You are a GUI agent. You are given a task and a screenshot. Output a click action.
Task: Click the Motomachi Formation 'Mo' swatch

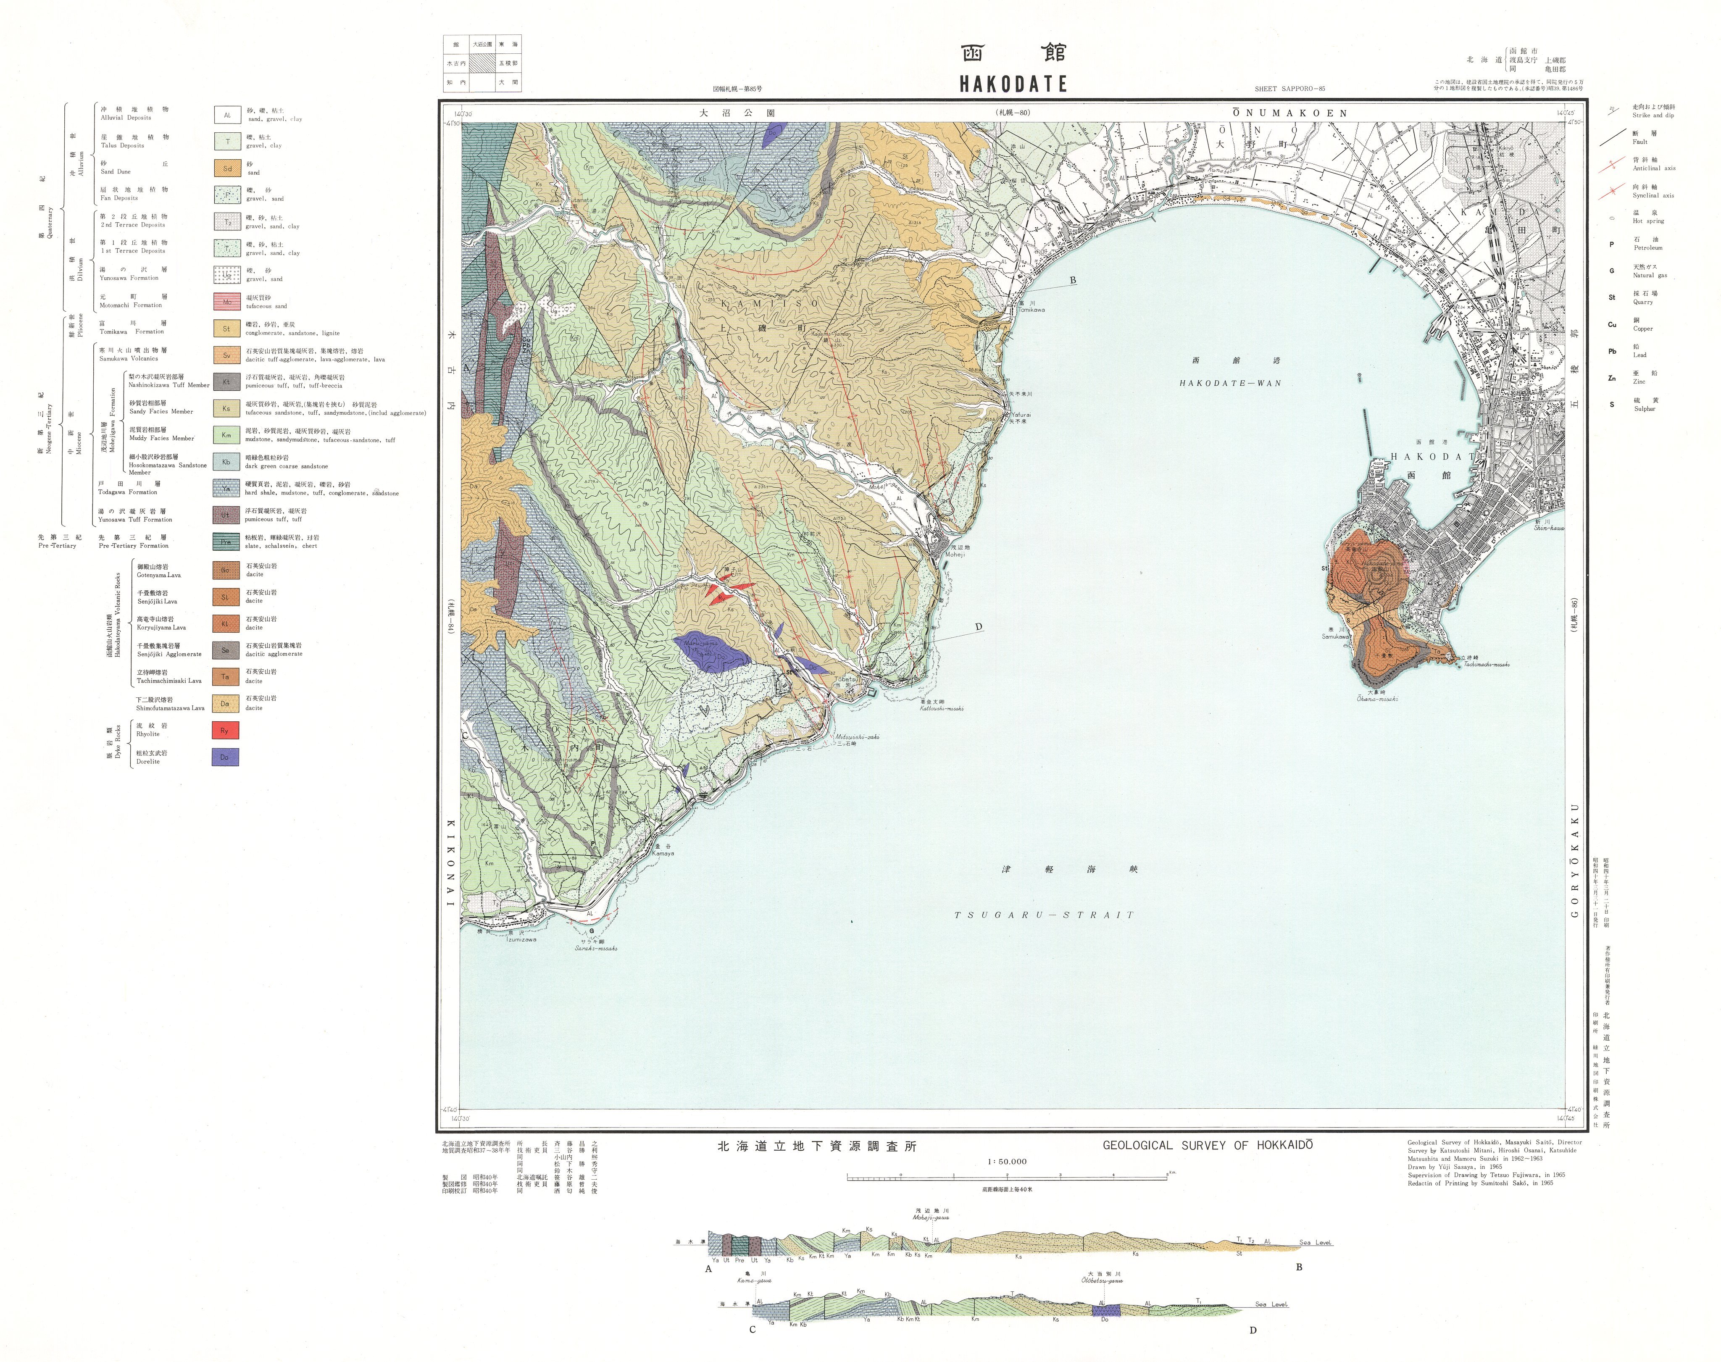coord(227,302)
